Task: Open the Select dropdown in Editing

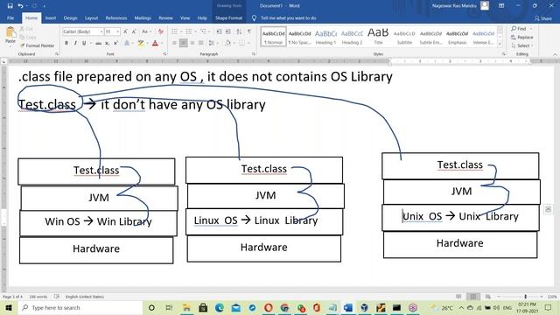Action: coord(522,45)
